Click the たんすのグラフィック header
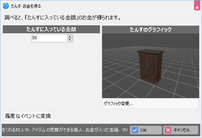Image resolution: width=202 pixels, height=138 pixels. coord(150,29)
